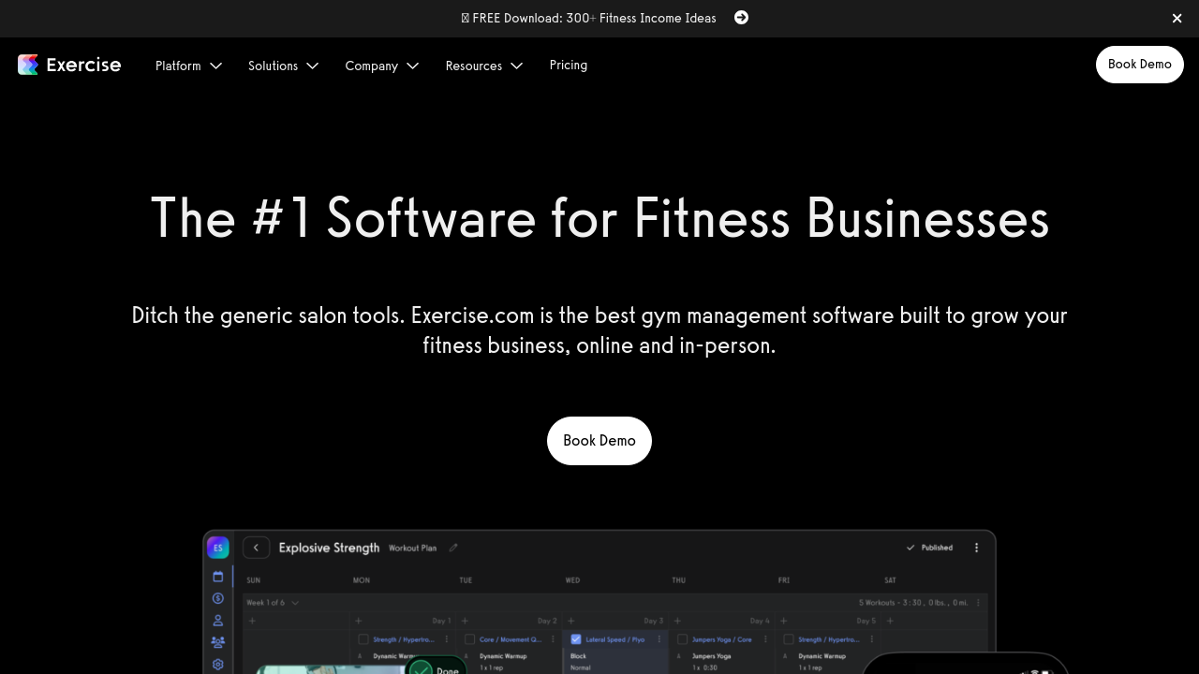
Task: Uncheck the Lateral Speed / Plyo checkbox
Action: pos(576,639)
